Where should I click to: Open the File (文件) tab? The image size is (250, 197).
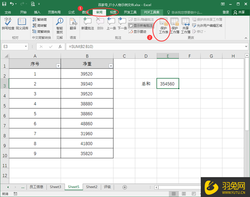tap(8, 12)
